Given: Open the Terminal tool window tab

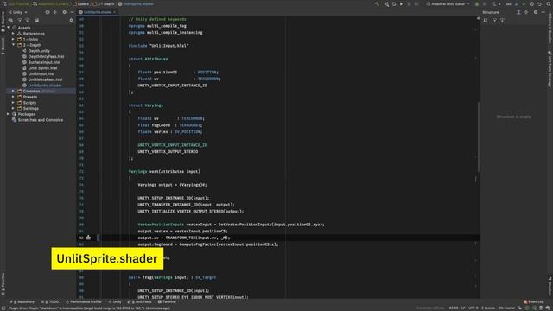Looking at the screenshot, I should tap(167, 301).
